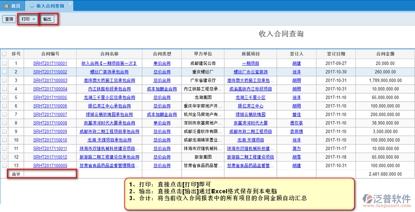Select the checkbox for row 2
This screenshot has height=212, width=415.
pos(4,72)
